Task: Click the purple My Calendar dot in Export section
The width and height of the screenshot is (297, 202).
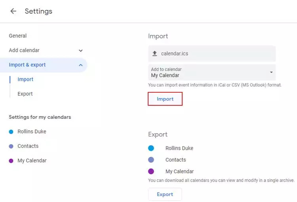Action: coord(151,171)
